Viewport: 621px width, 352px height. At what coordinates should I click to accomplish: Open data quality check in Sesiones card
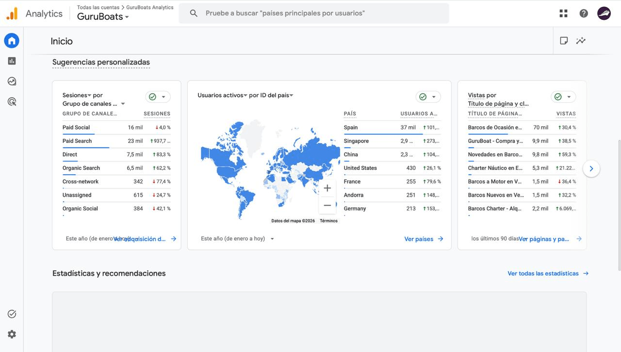(158, 97)
